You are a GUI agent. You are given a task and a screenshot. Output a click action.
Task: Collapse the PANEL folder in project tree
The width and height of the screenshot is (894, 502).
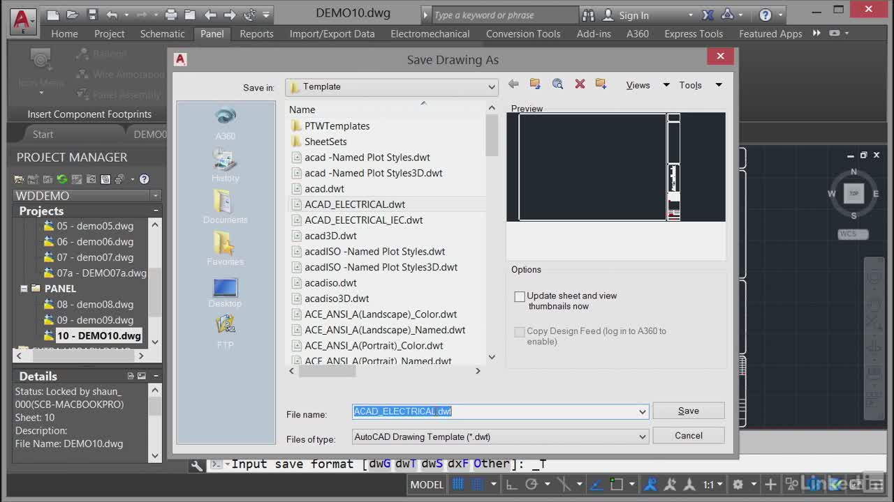coord(24,289)
